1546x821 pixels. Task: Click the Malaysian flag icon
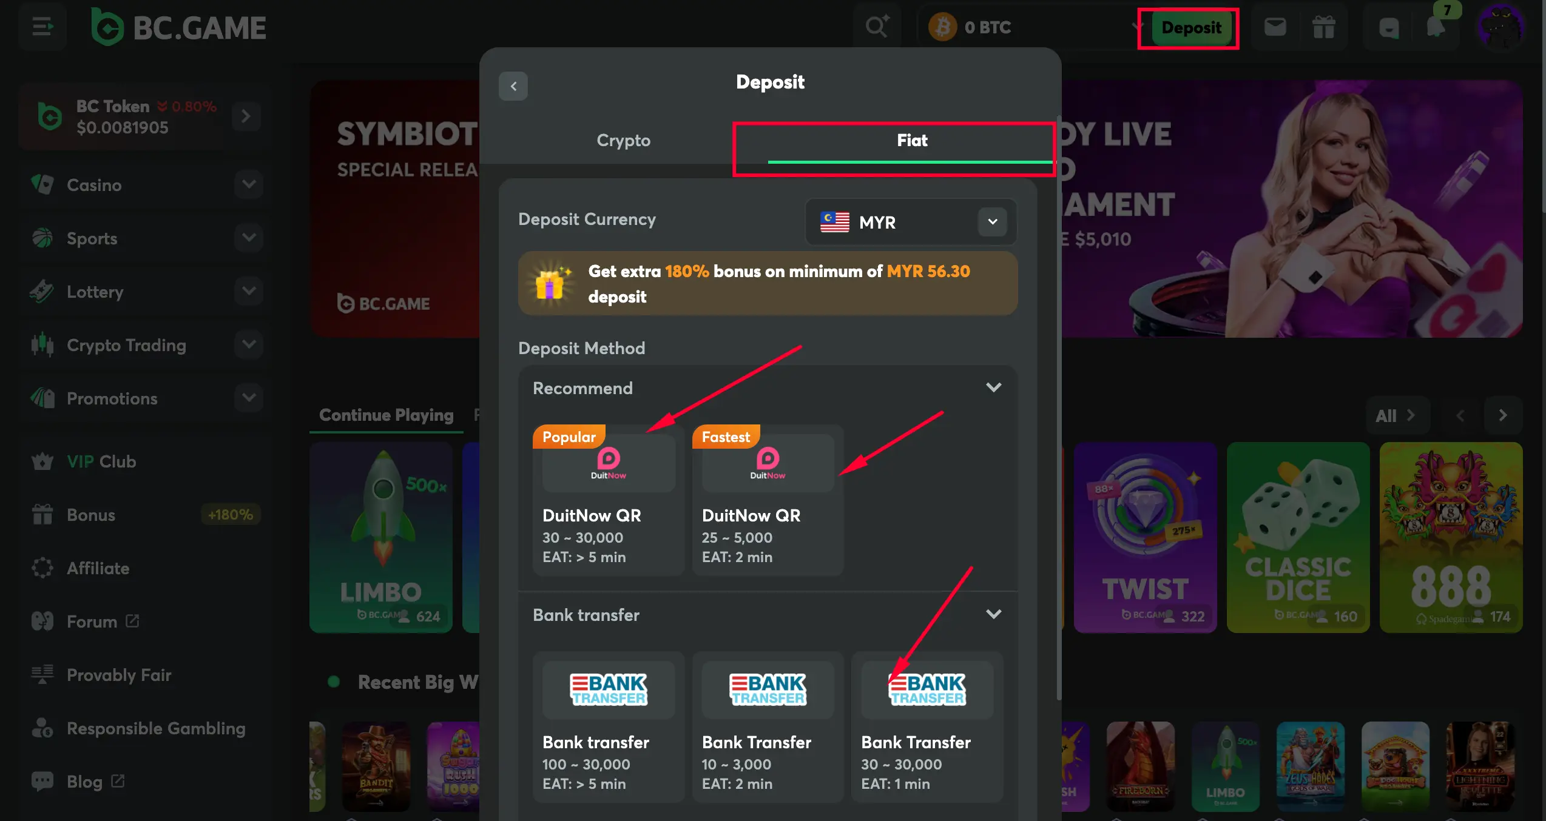[x=835, y=222]
